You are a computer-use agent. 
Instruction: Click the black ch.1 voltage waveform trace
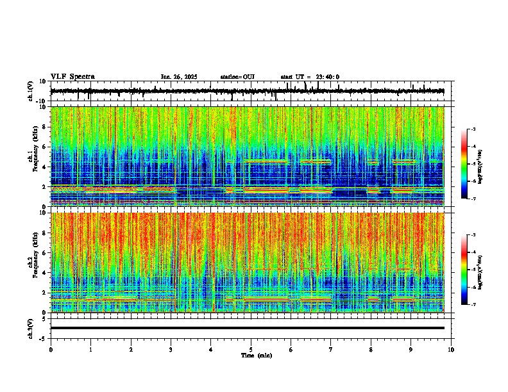click(x=247, y=91)
